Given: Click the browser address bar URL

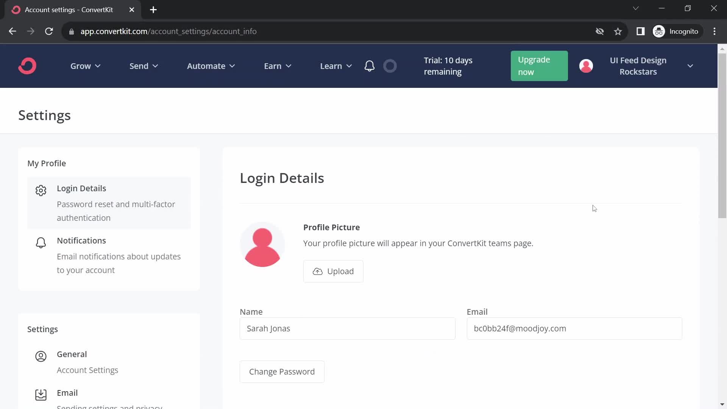Looking at the screenshot, I should click(168, 31).
